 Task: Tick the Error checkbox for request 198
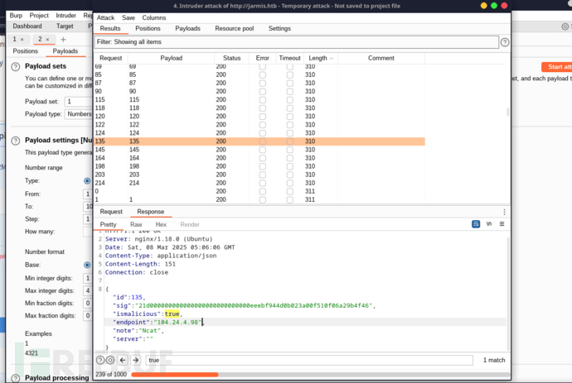click(x=262, y=166)
